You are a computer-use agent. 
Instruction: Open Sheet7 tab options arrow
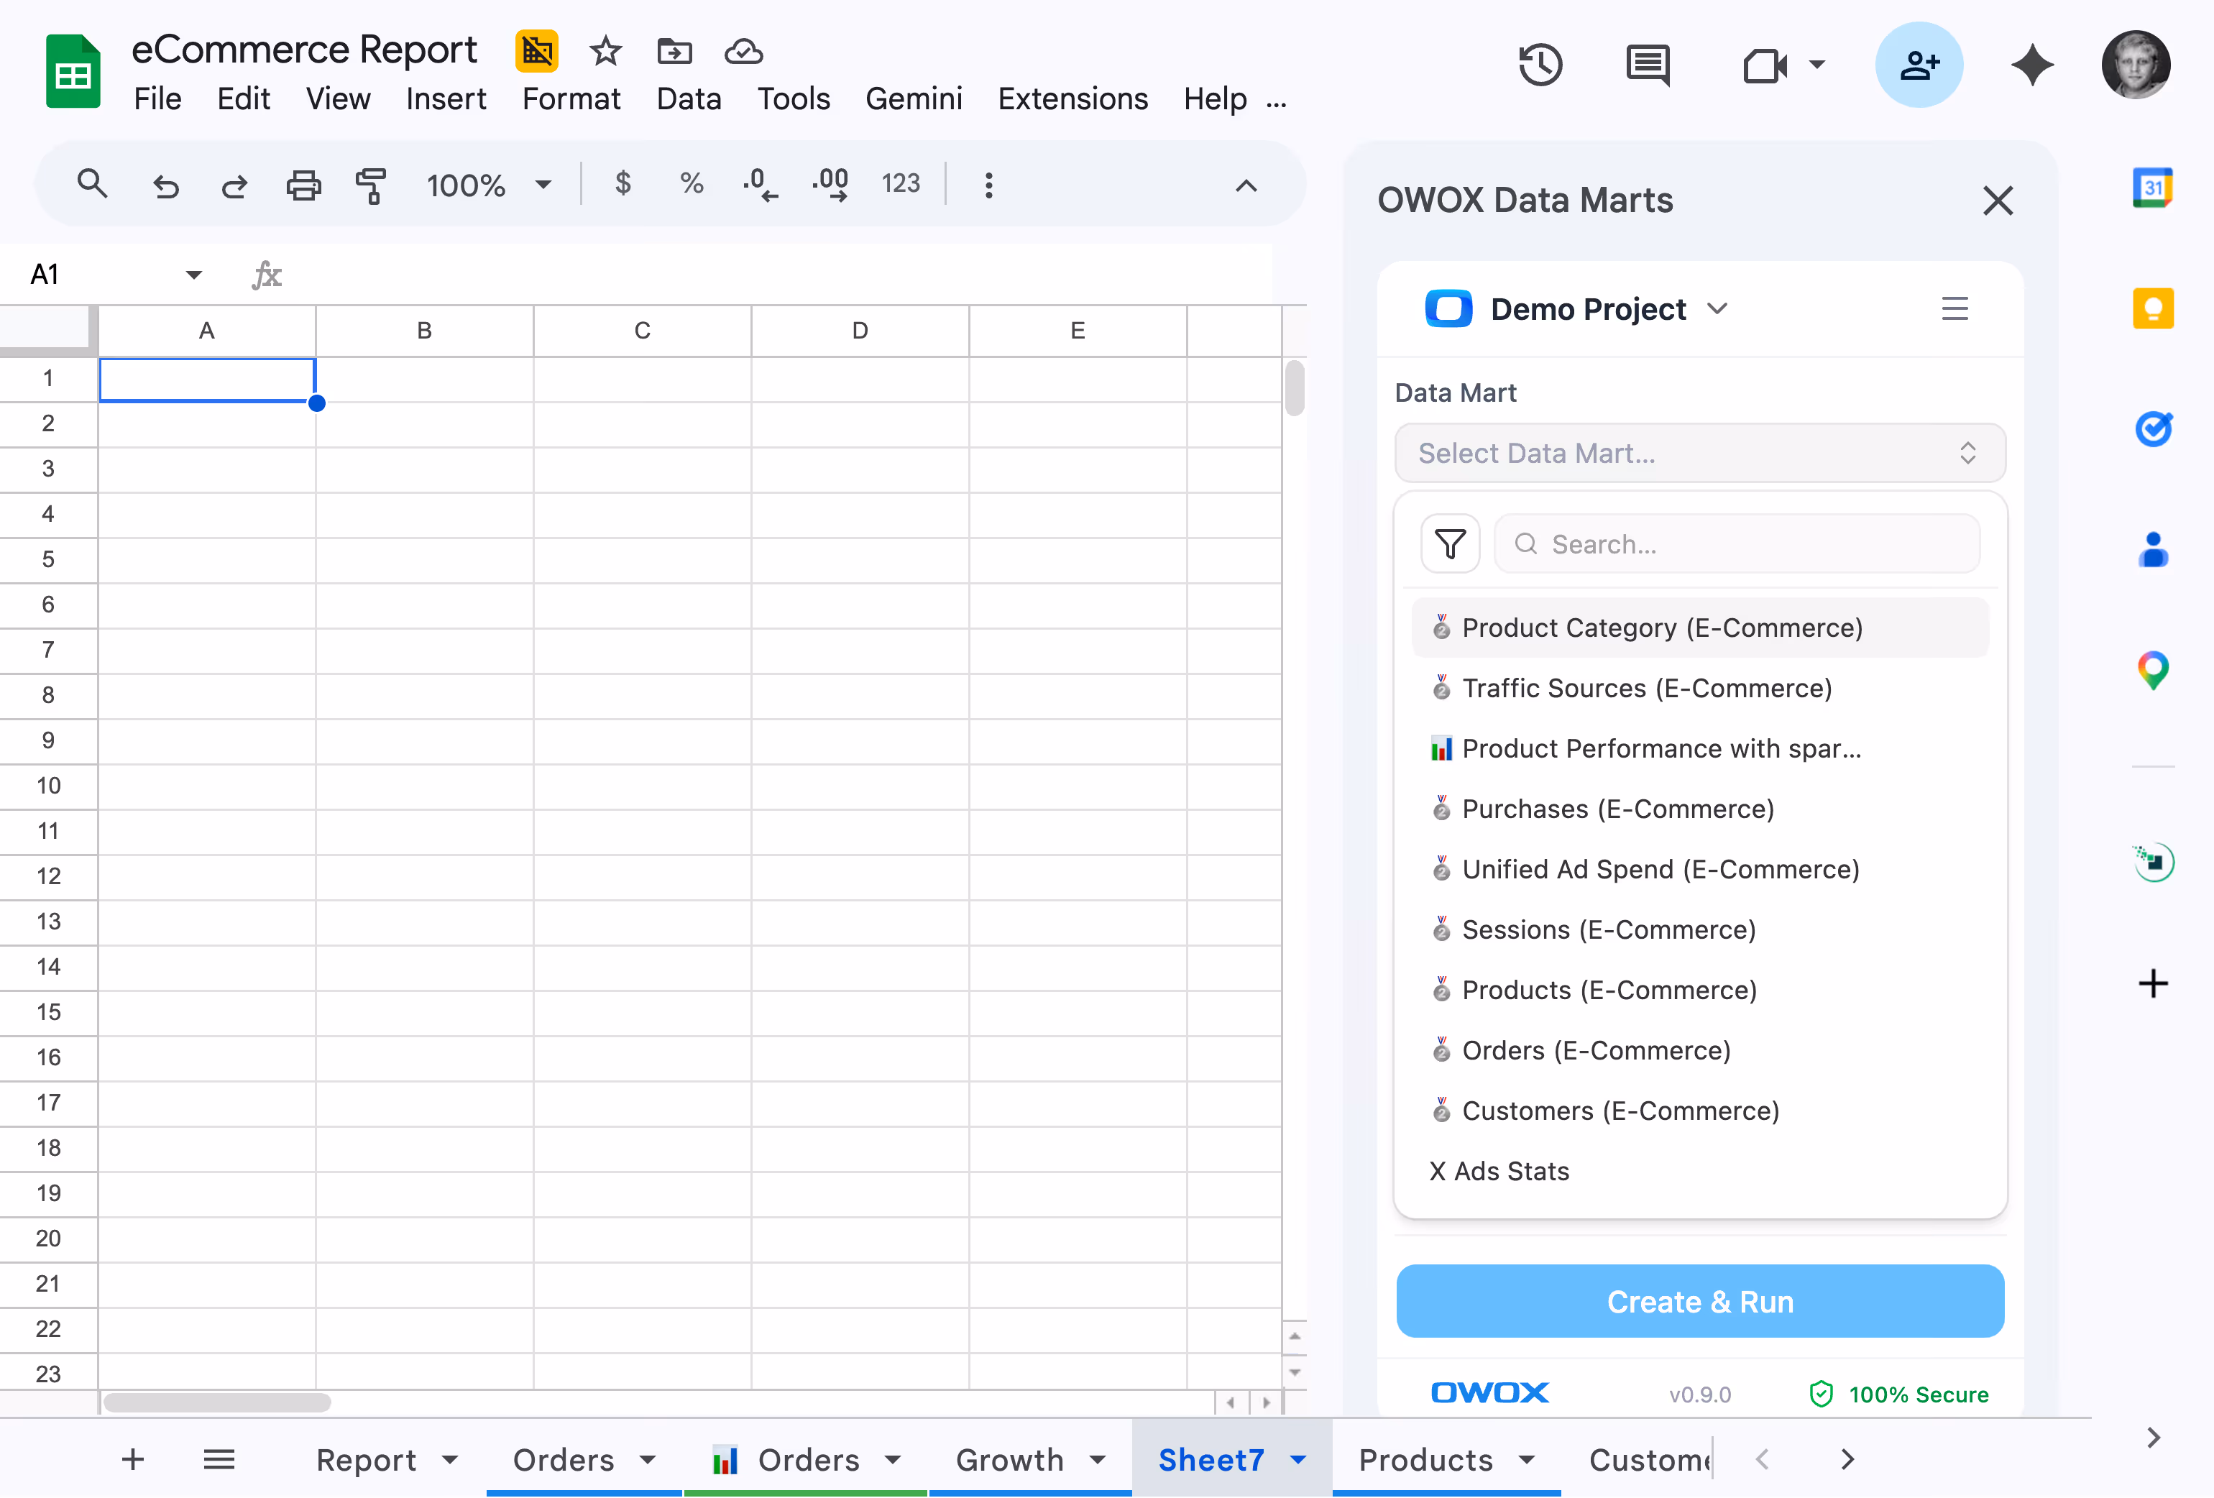pyautogui.click(x=1297, y=1459)
